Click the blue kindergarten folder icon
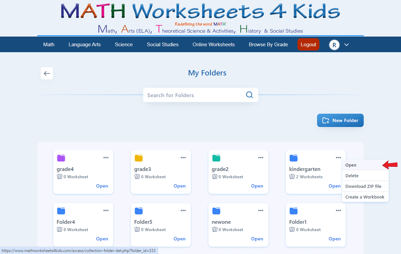Viewport: 401px width, 254px height. pos(293,158)
